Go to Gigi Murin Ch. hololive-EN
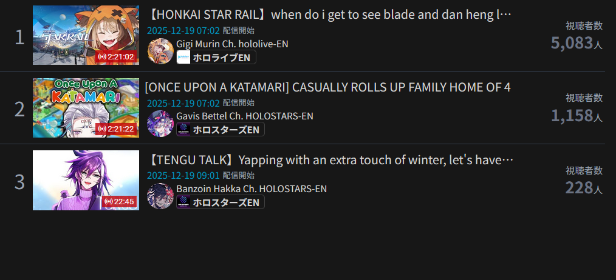The width and height of the screenshot is (616, 280). point(232,44)
